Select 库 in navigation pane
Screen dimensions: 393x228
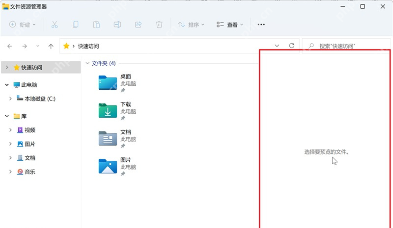[x=20, y=116]
